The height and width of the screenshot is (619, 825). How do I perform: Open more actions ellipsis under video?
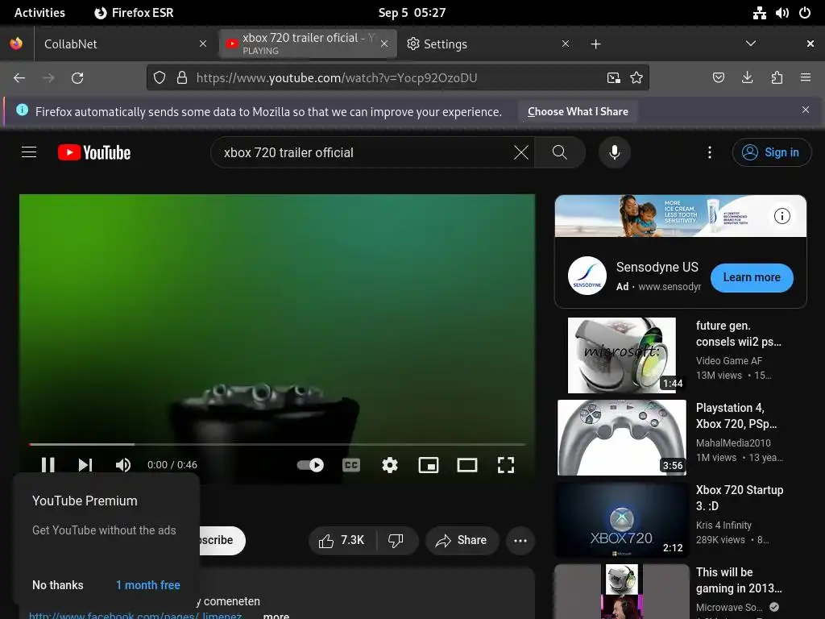(x=520, y=541)
